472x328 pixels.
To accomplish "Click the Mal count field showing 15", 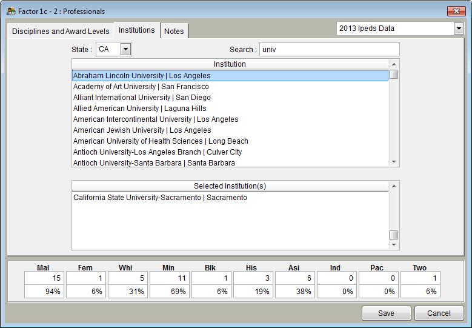I will point(44,278).
